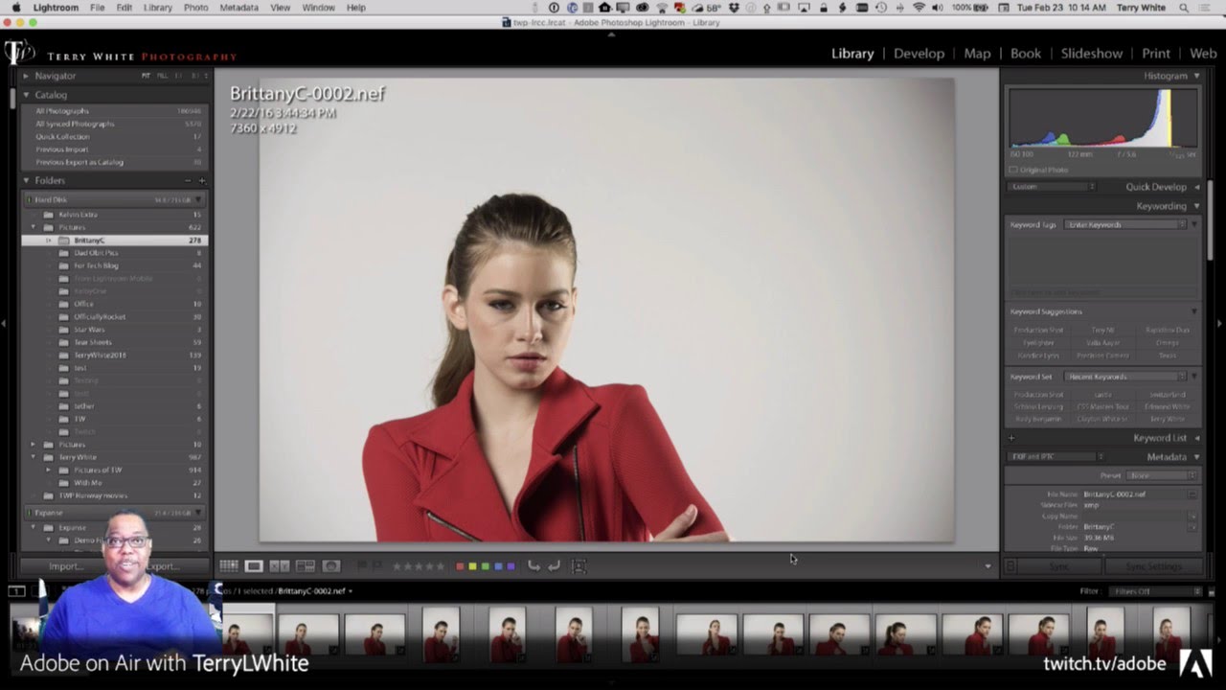Screen dimensions: 1226x690
Task: Open the Develop module
Action: point(919,54)
